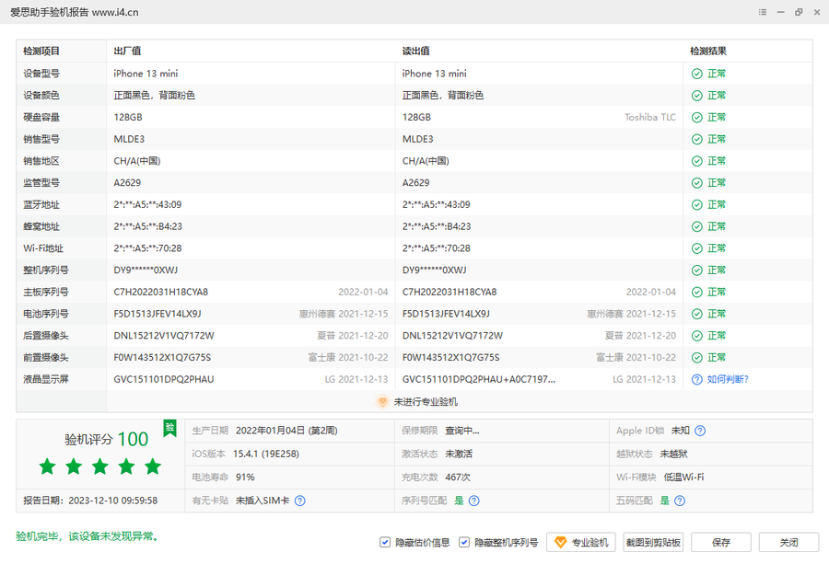Click the green check icon for 蓝牙地址

(x=697, y=205)
